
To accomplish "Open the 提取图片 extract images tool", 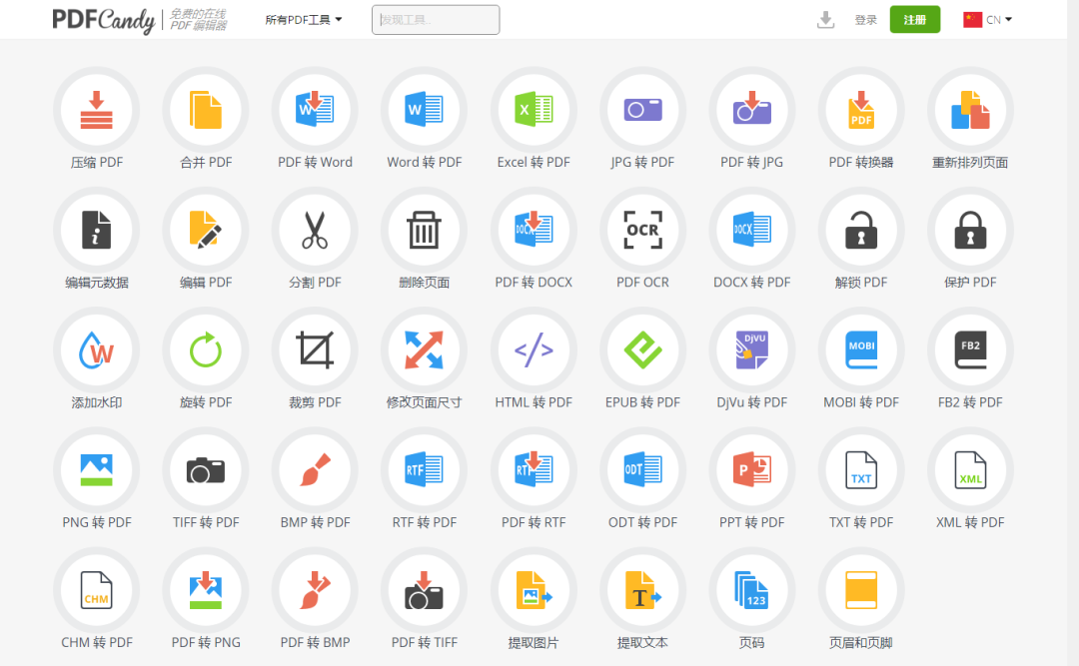I will (x=534, y=590).
